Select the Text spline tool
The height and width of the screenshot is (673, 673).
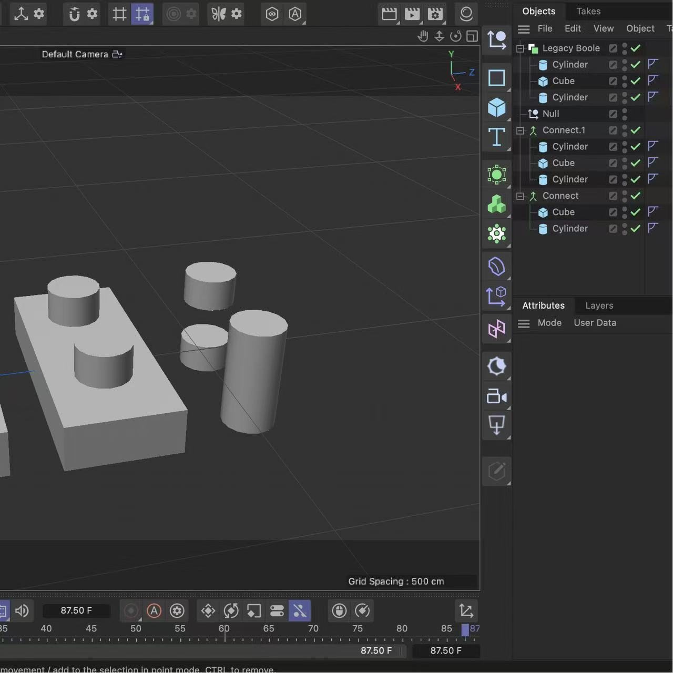pos(497,138)
